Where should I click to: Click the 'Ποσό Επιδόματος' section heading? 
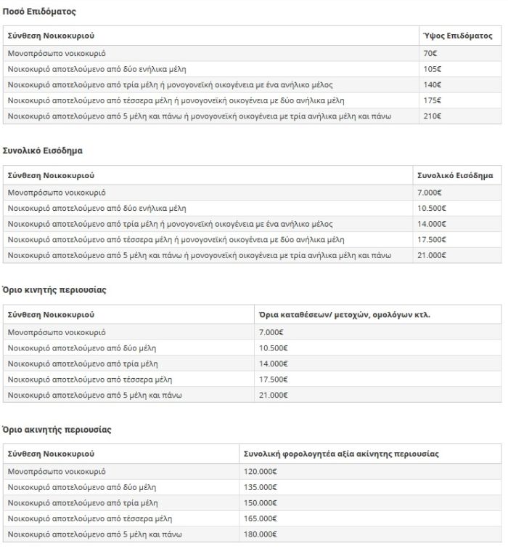(x=39, y=12)
